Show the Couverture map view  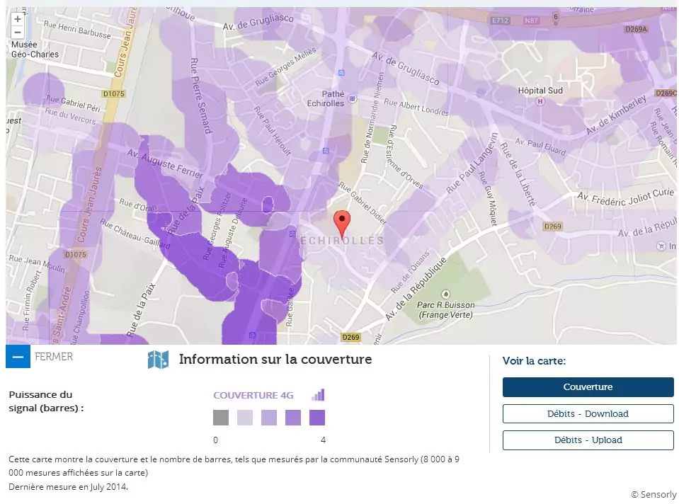588,387
